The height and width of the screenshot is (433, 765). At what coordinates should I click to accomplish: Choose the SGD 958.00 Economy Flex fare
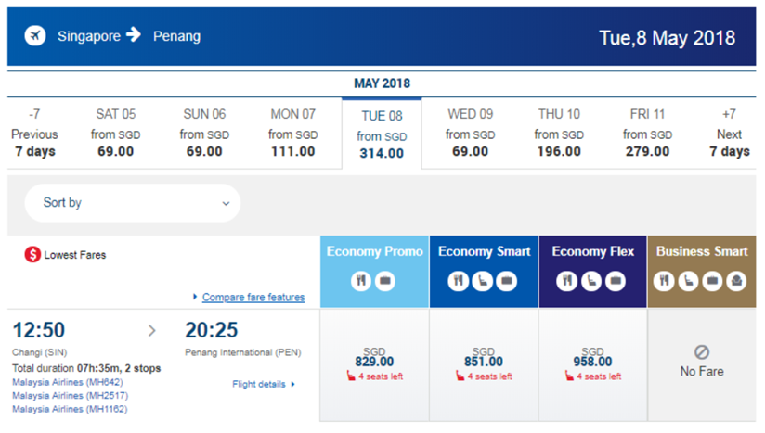(x=592, y=364)
